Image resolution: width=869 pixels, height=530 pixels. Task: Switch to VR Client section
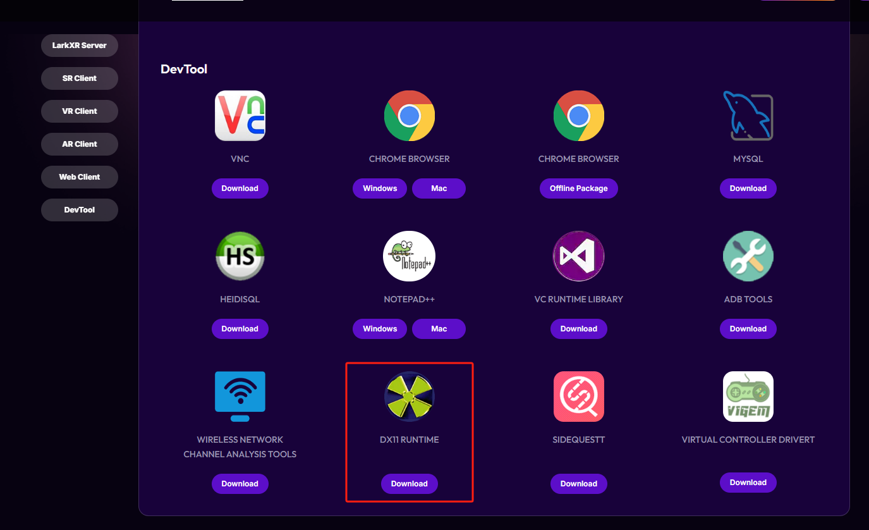[80, 111]
